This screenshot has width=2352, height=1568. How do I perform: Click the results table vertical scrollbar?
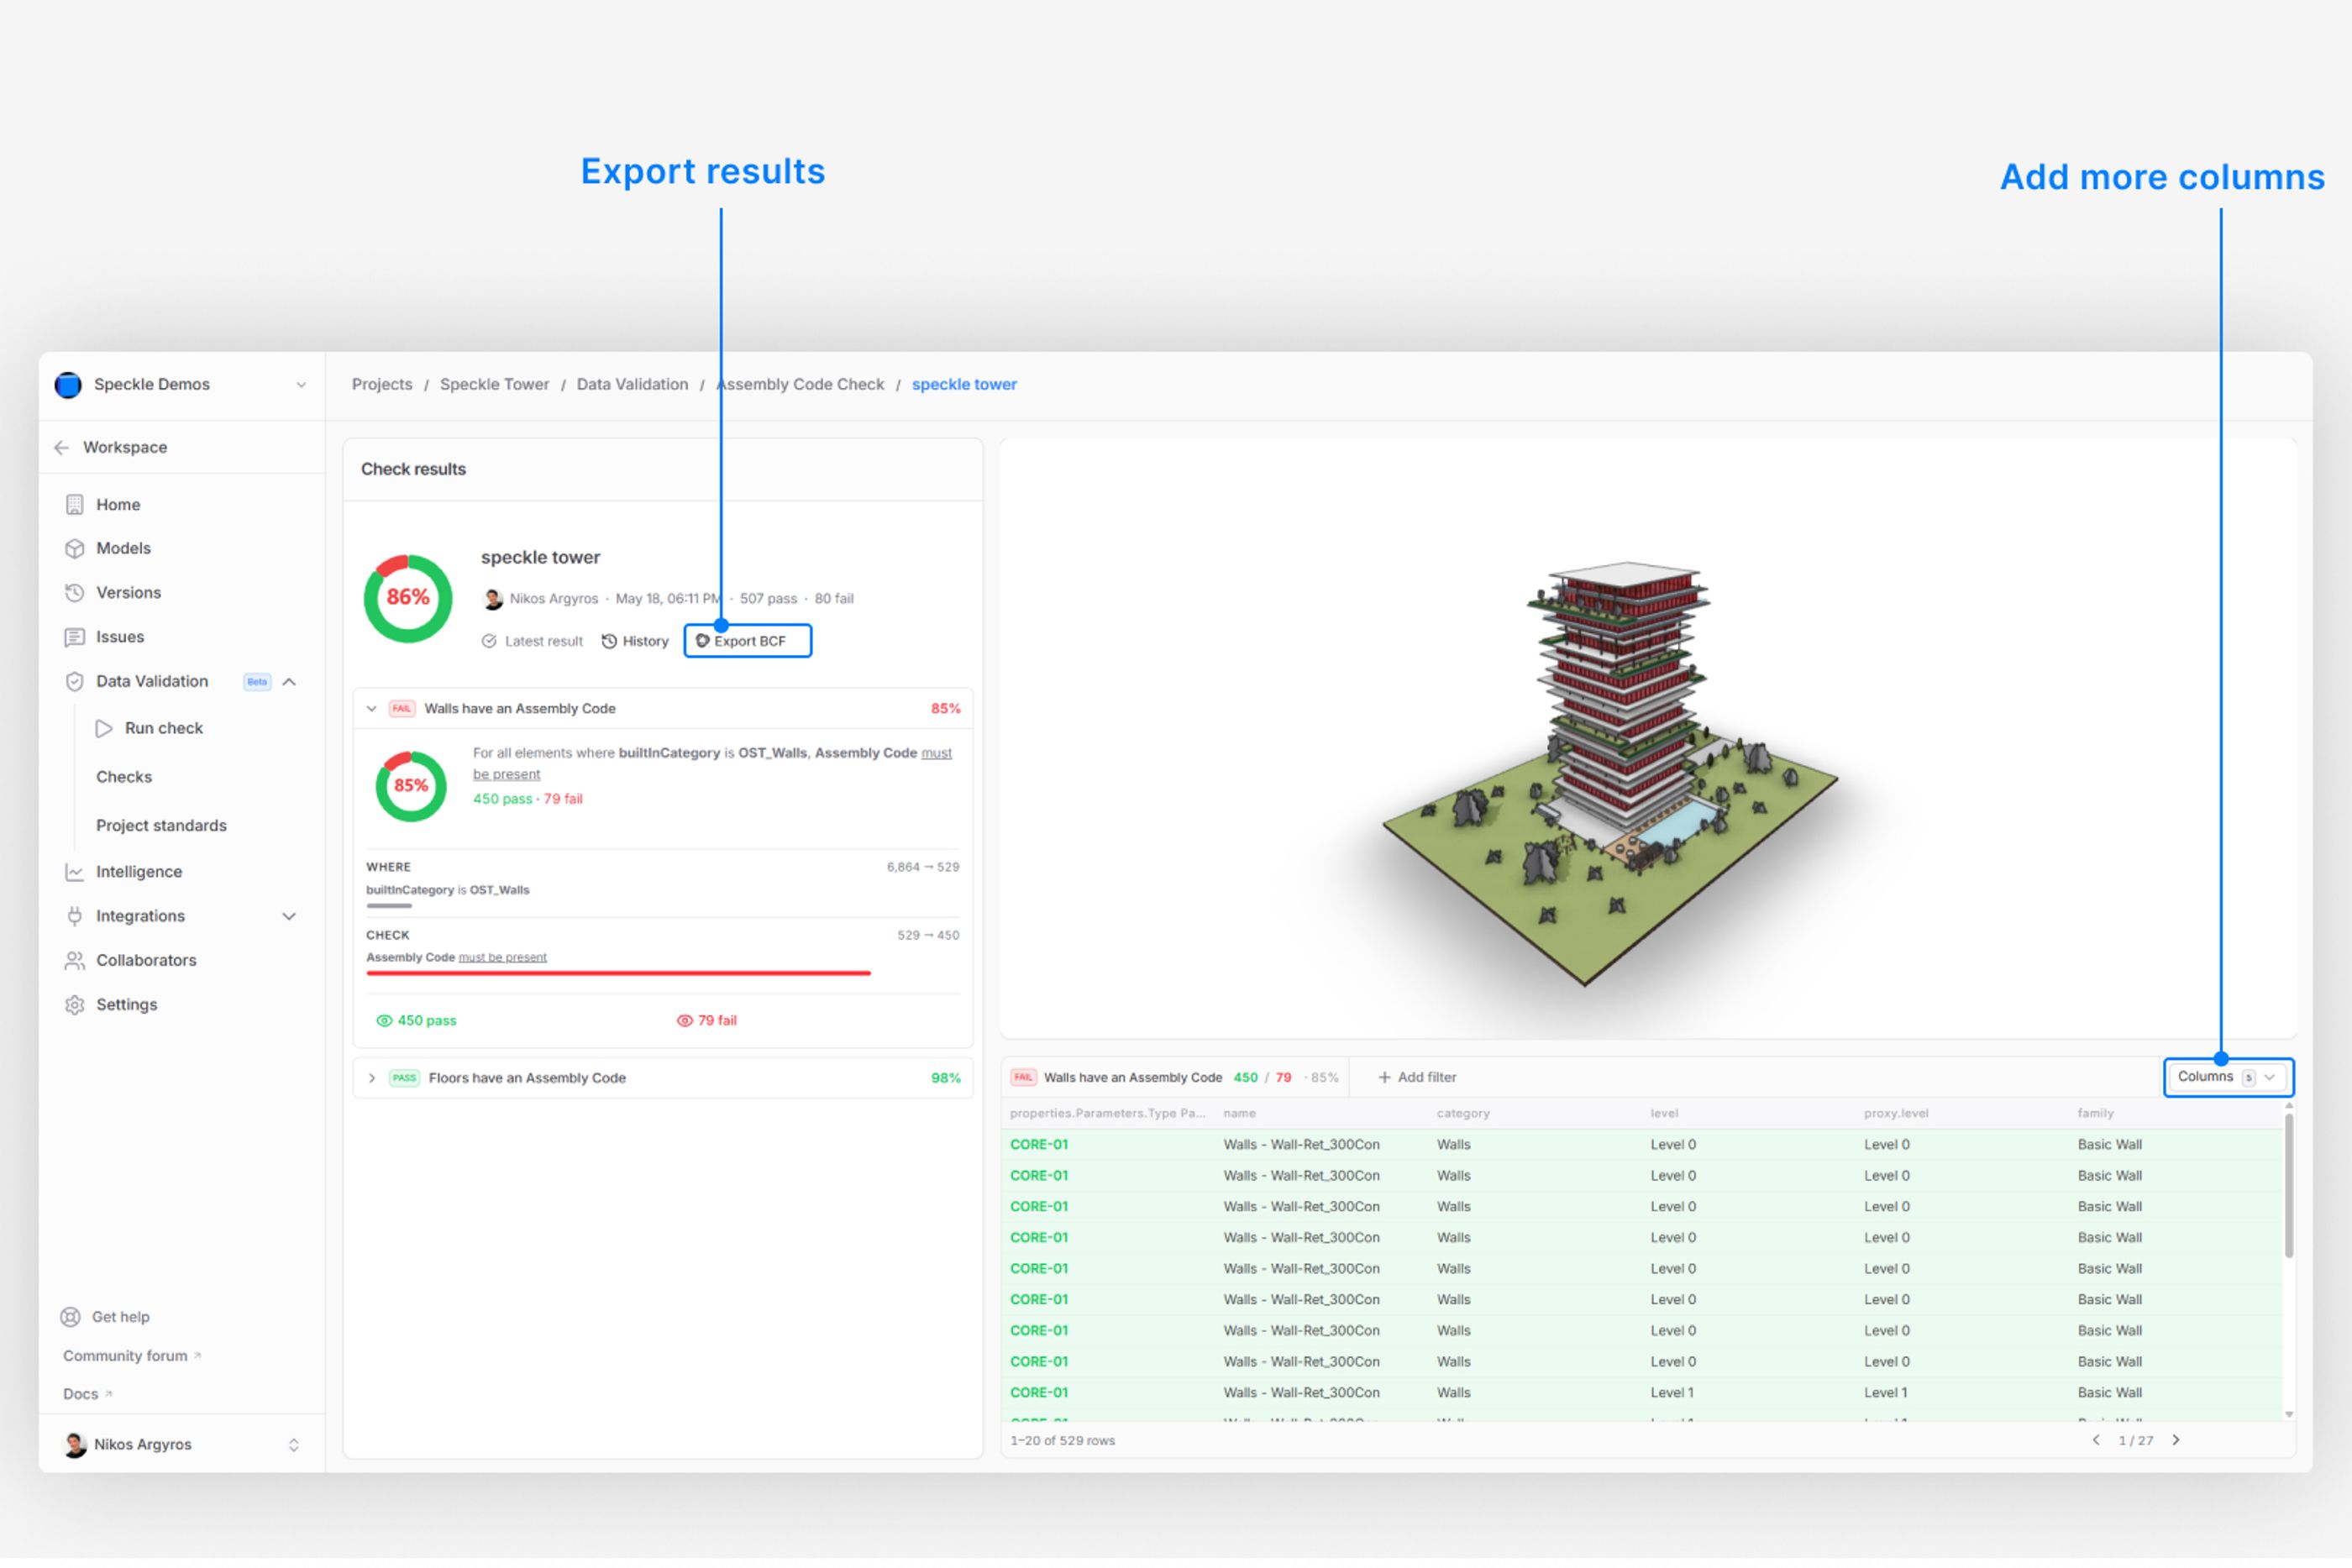(x=2288, y=1186)
